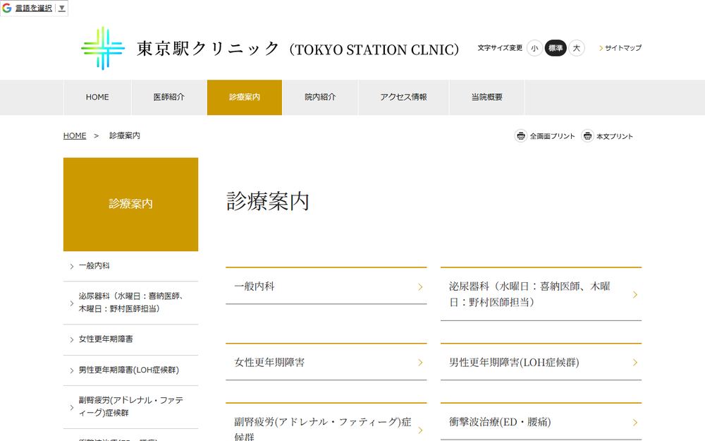Click the arrow icon beside サイトマップ
Image resolution: width=705 pixels, height=441 pixels.
pos(601,48)
